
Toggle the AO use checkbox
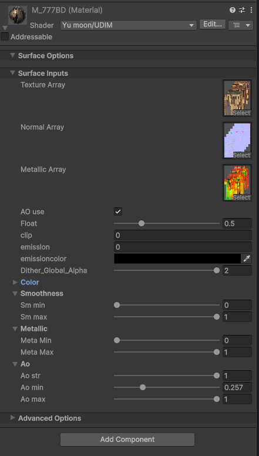(118, 212)
